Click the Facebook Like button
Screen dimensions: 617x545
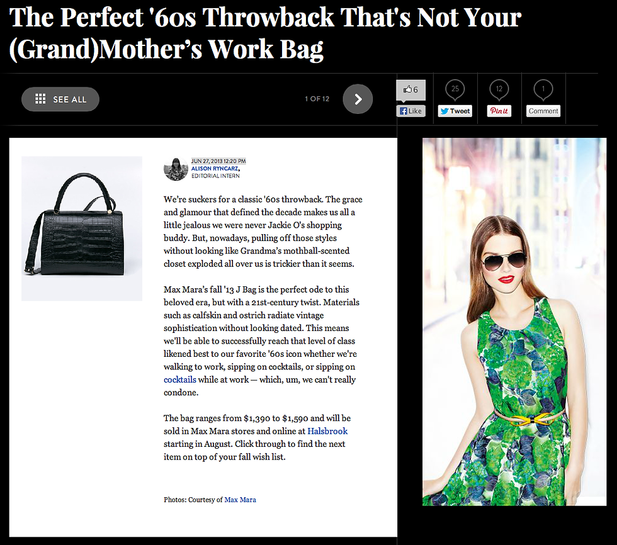[x=410, y=111]
